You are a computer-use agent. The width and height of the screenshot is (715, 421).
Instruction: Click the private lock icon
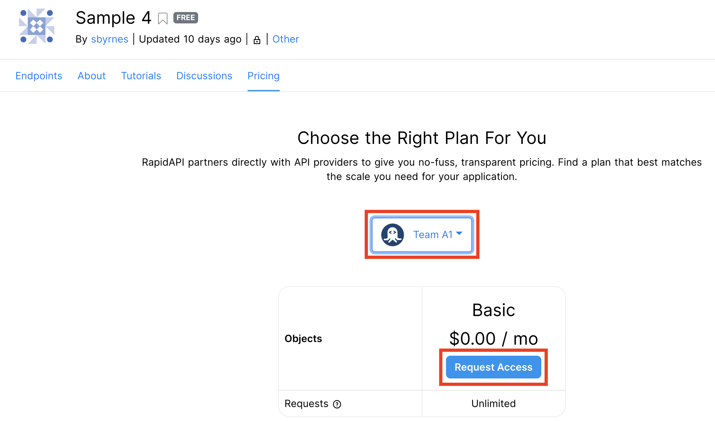pos(257,40)
